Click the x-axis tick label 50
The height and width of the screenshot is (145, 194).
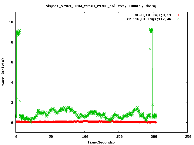click(x=51, y=137)
